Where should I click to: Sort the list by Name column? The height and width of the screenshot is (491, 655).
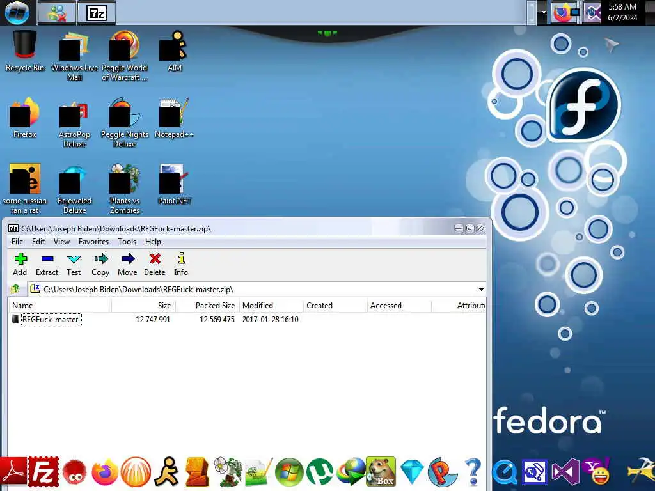59,306
